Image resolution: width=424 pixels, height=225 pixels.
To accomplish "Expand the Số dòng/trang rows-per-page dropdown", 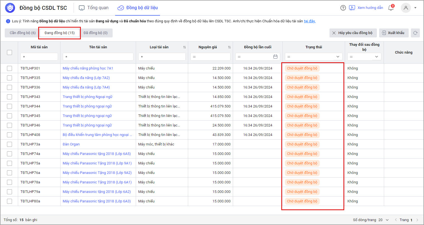I will [x=387, y=220].
